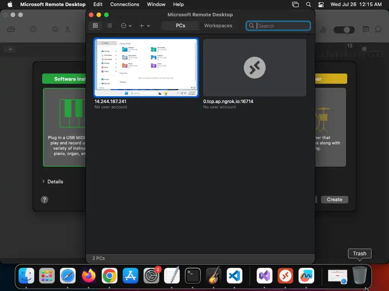Select the 14.244.187.241 PC thumbnail
This screenshot has width=389, height=291.
(x=146, y=67)
